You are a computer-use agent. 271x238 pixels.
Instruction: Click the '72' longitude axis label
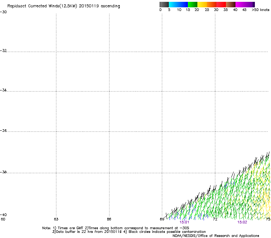[x=215, y=219]
